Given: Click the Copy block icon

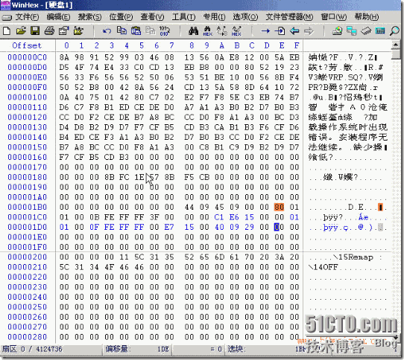Looking at the screenshot, I should point(121,30).
